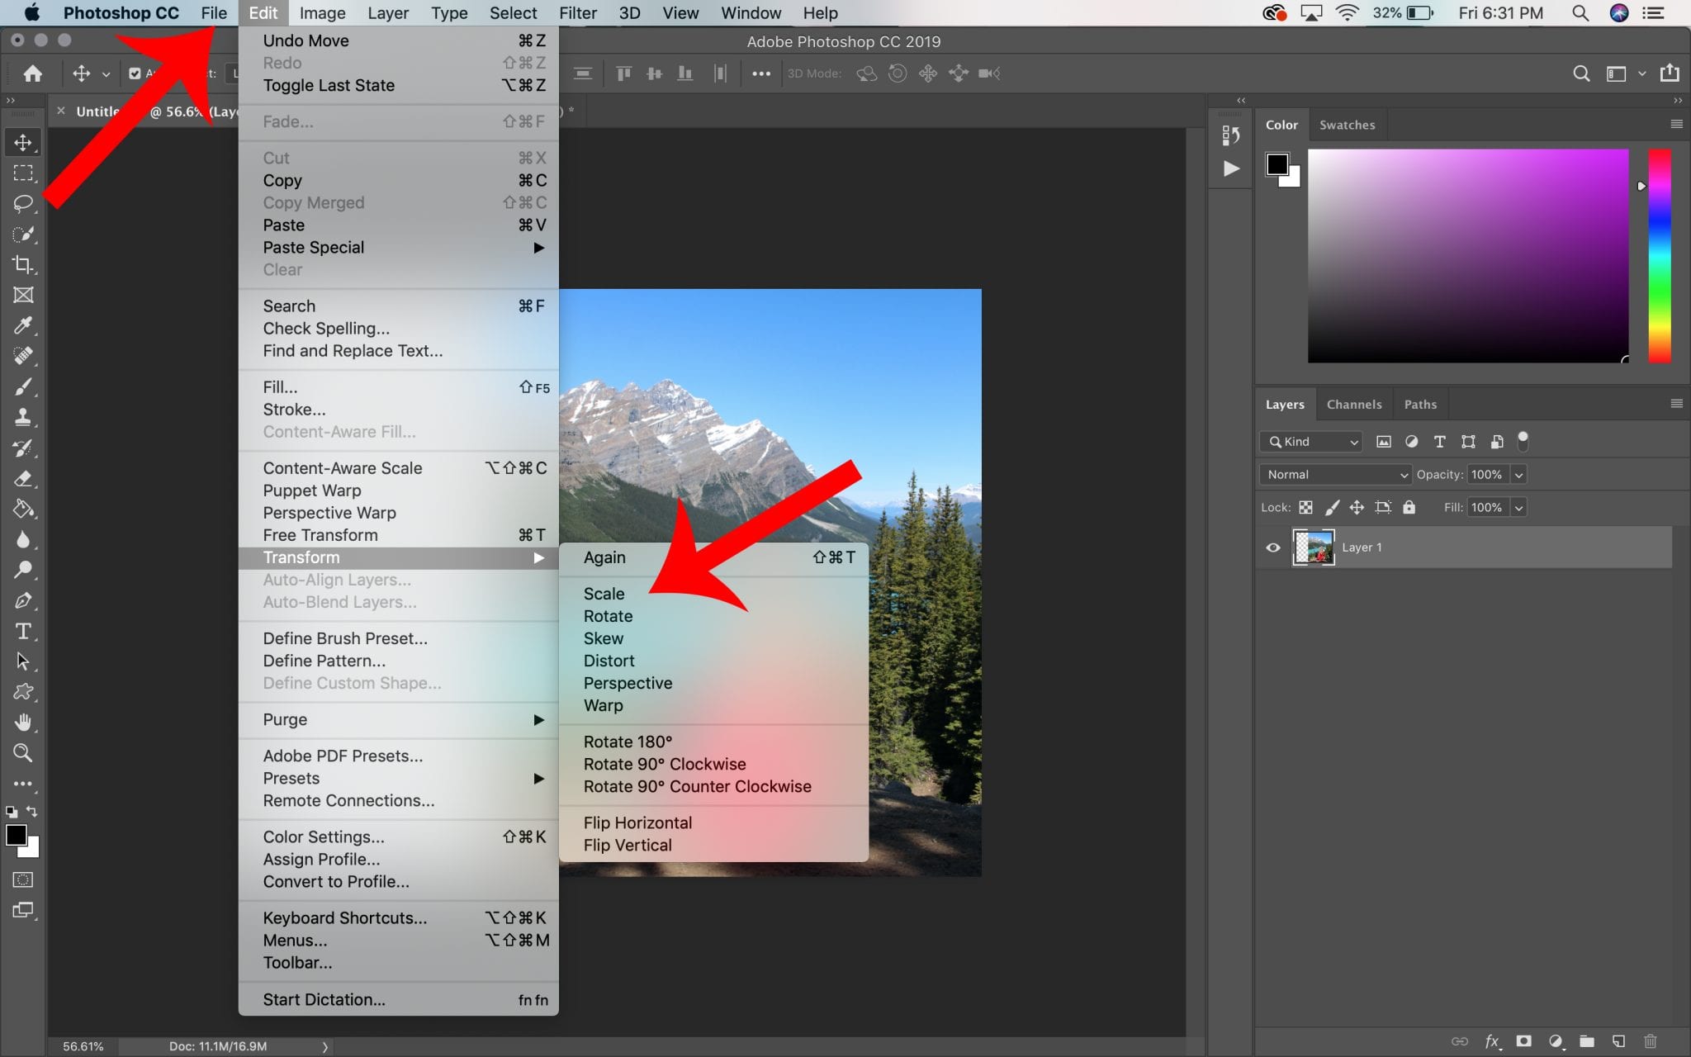Toggle the Auto-Select checkbox in options bar
Image resolution: width=1691 pixels, height=1057 pixels.
click(x=135, y=73)
